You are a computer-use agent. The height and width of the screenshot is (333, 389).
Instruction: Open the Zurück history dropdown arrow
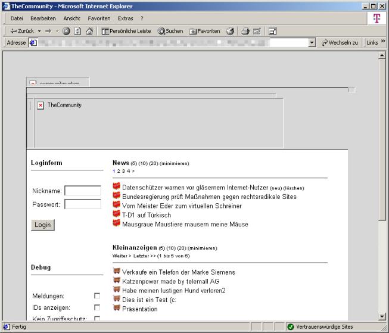[39, 31]
